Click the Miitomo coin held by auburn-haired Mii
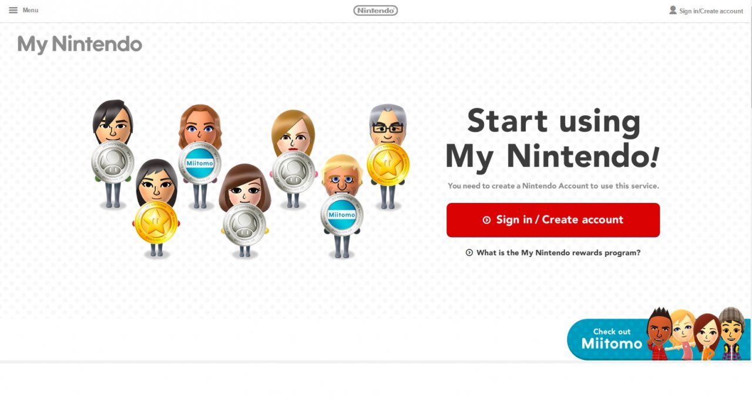The height and width of the screenshot is (404, 752). tap(200, 162)
